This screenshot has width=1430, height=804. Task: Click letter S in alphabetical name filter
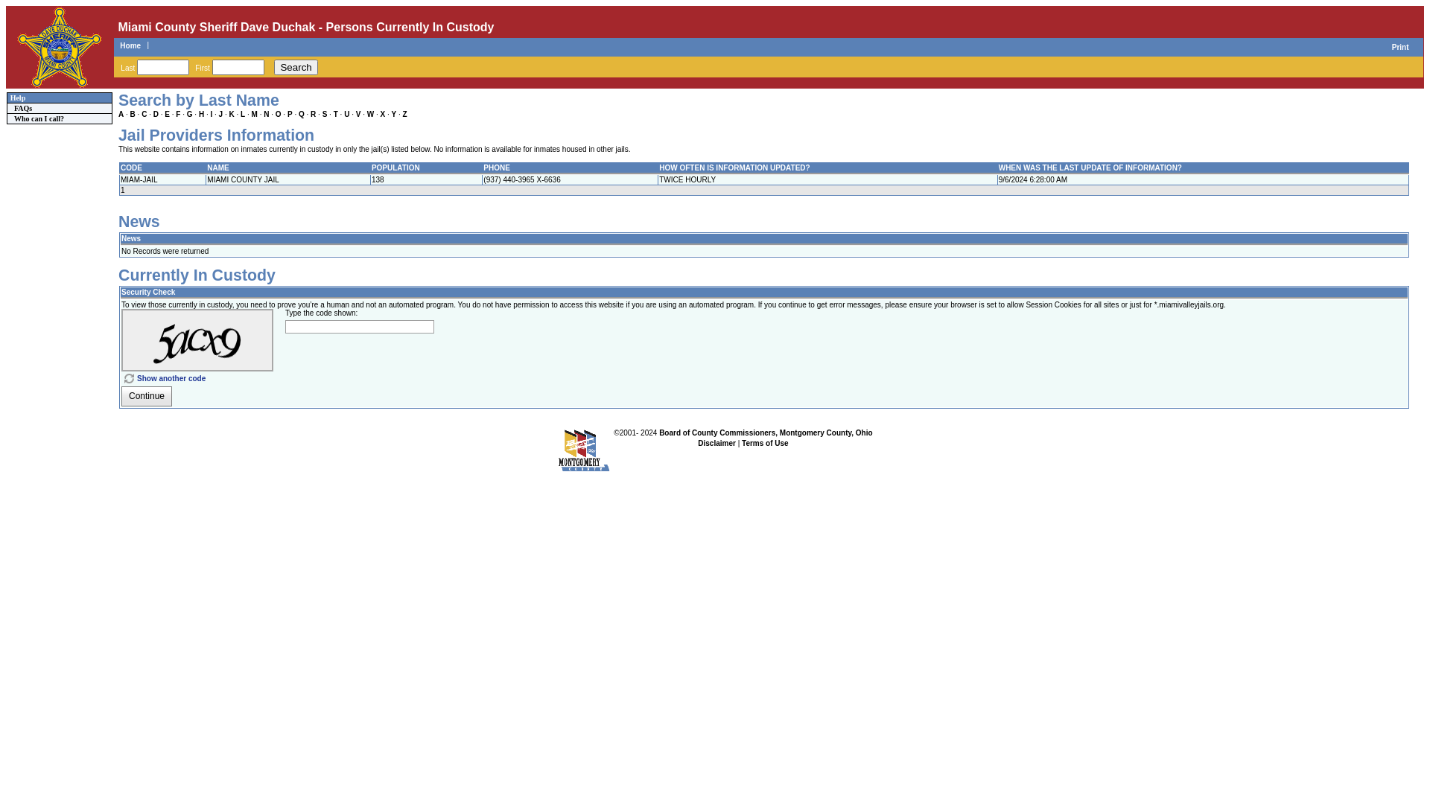[324, 114]
